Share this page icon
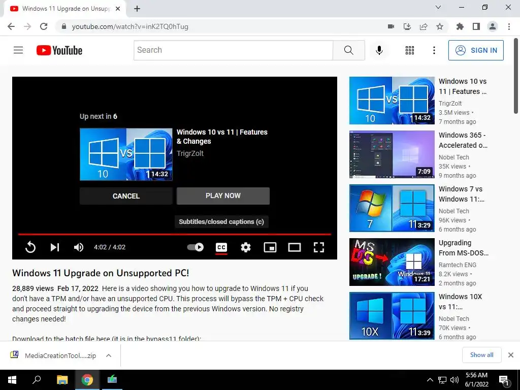 pyautogui.click(x=424, y=26)
